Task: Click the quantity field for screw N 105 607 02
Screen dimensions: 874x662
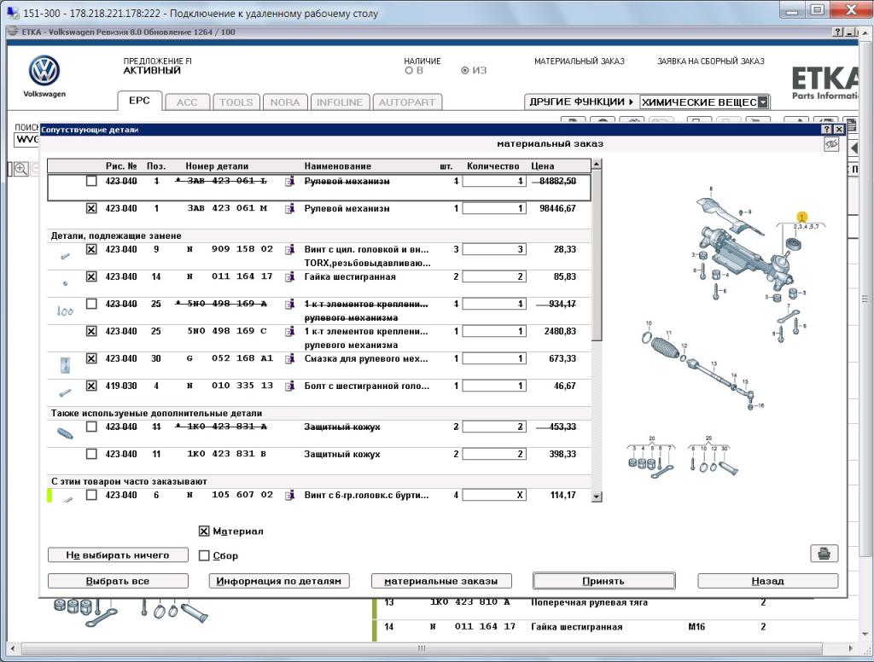Action: 494,495
